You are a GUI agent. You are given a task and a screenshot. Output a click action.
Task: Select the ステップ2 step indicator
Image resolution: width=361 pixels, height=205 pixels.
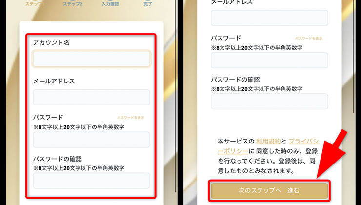(72, 3)
